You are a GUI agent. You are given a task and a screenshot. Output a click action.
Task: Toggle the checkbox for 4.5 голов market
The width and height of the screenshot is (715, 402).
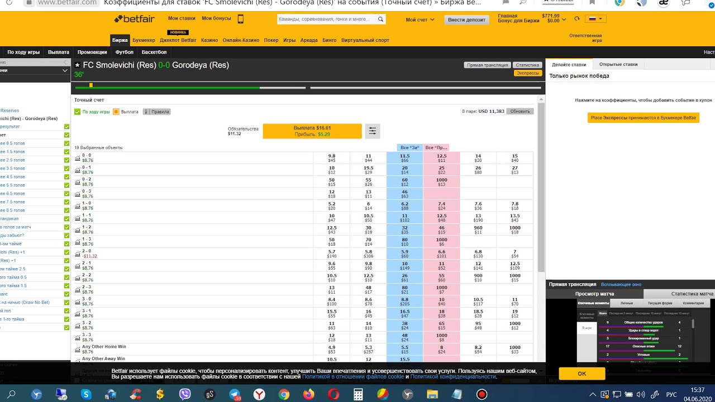pos(66,177)
